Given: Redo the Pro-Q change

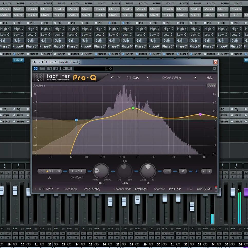Looking at the screenshot, I should [x=118, y=77].
